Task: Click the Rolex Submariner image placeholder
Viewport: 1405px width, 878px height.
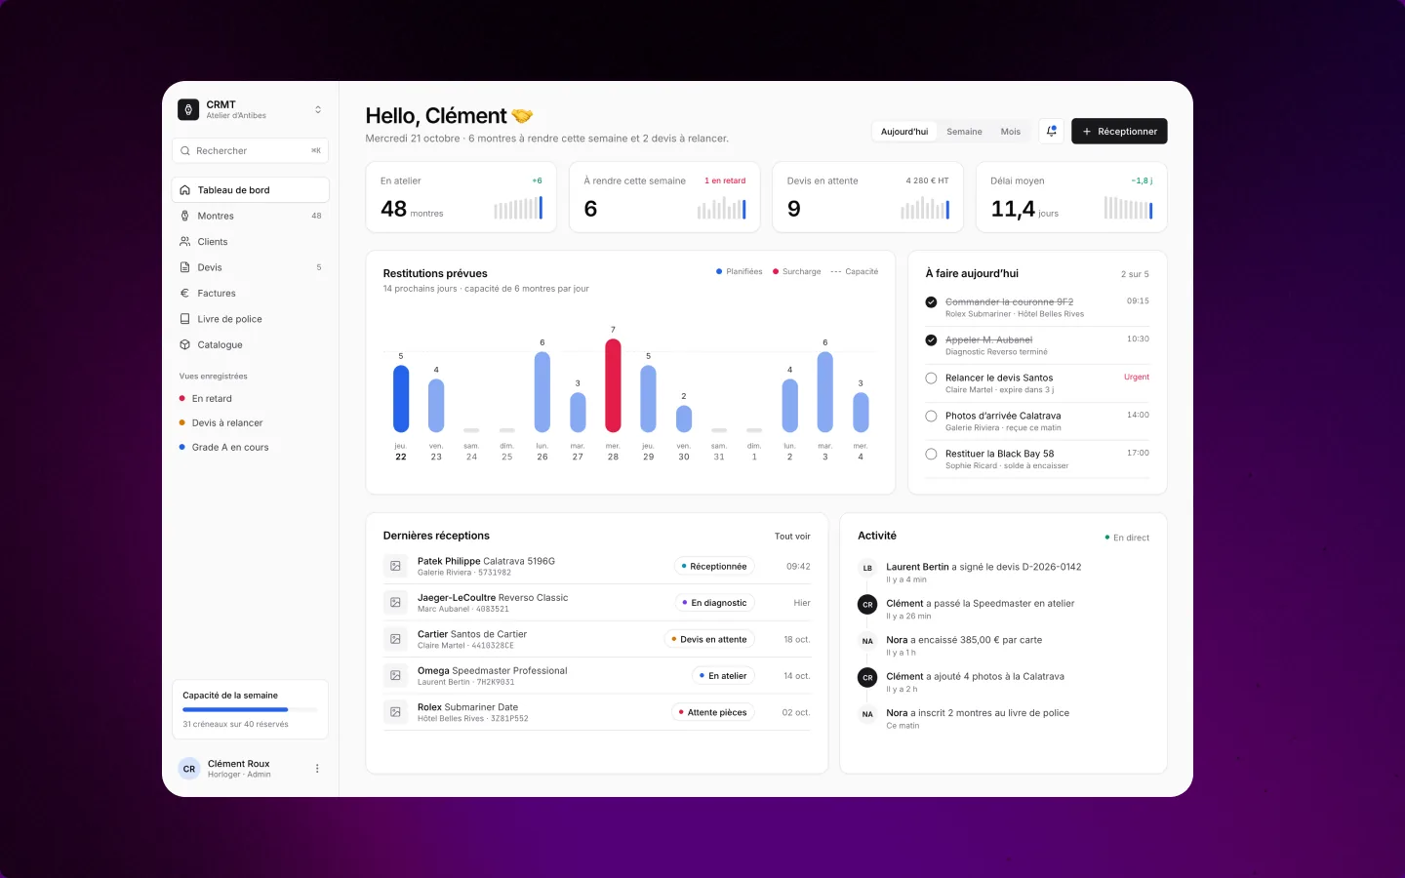Action: click(x=395, y=712)
